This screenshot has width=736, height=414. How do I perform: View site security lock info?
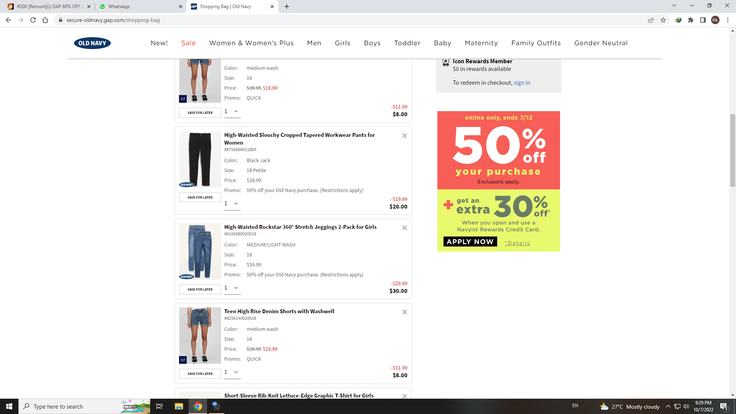[x=60, y=20]
